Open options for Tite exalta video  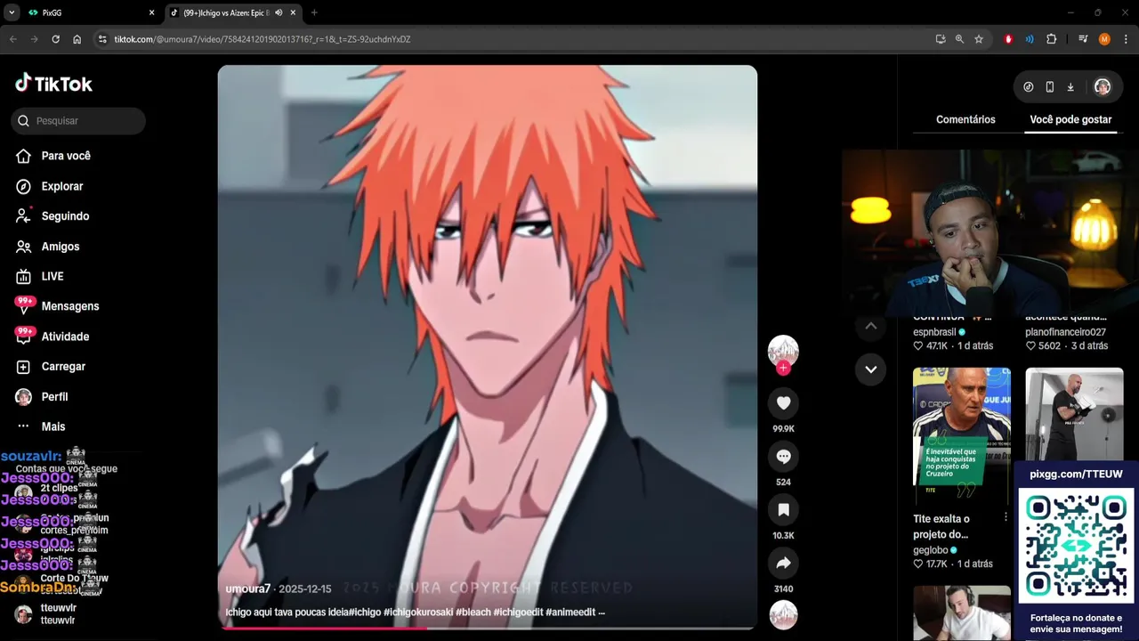pos(1006,517)
